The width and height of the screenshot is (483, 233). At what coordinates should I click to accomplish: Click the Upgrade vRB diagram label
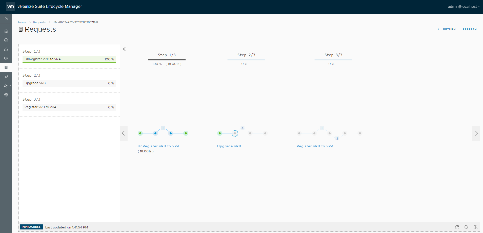(230, 146)
